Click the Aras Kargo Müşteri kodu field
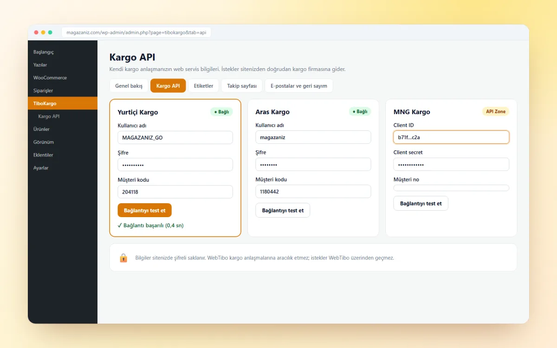The width and height of the screenshot is (557, 348). pos(313,191)
